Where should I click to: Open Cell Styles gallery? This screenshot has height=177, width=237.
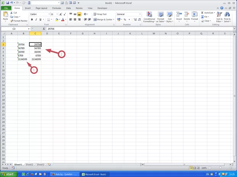170,17
